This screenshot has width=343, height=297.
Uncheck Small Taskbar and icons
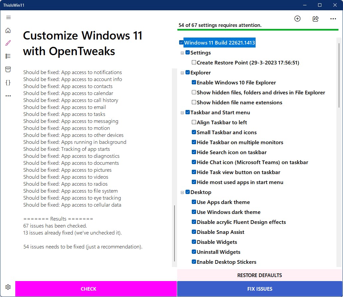(x=194, y=132)
